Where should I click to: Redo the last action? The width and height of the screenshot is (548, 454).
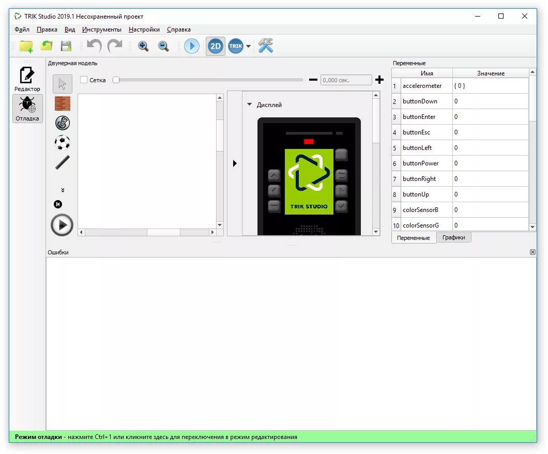pos(115,46)
